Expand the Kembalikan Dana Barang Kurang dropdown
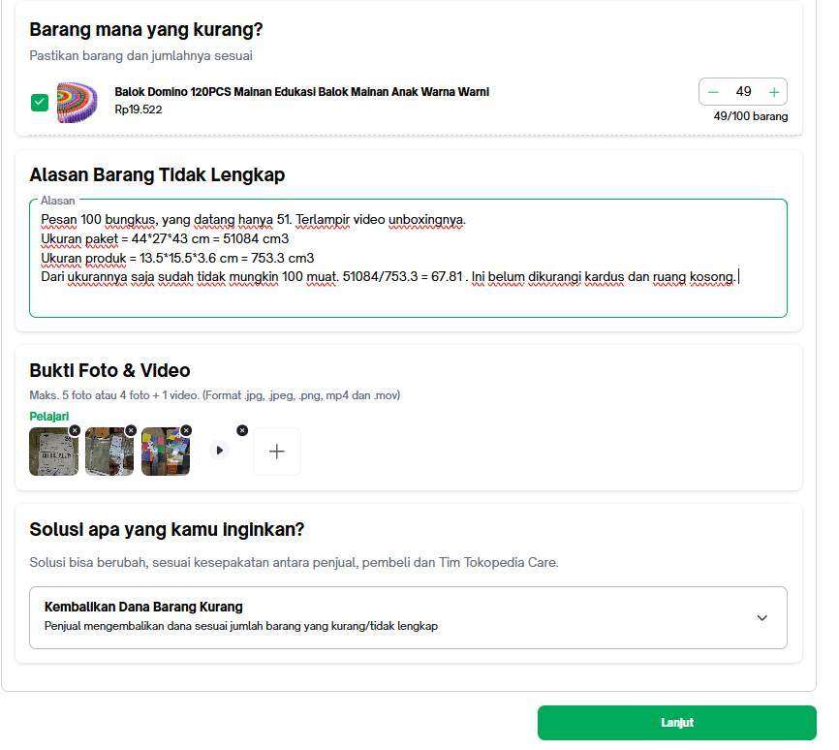 [x=408, y=618]
